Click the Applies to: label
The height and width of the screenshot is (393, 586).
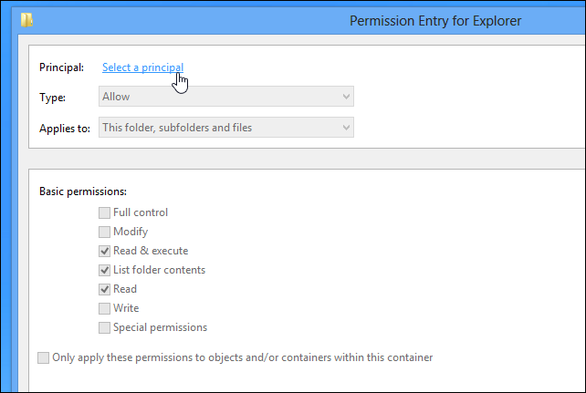pos(65,128)
